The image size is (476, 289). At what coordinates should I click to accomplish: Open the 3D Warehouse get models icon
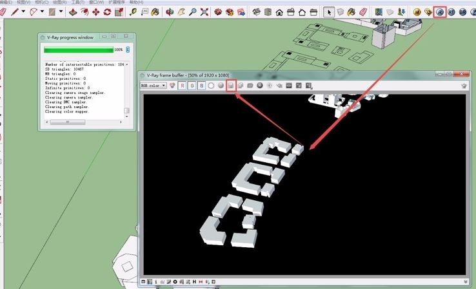218,12
